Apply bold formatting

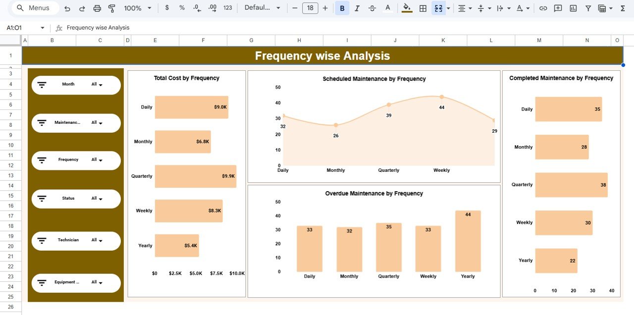click(342, 8)
